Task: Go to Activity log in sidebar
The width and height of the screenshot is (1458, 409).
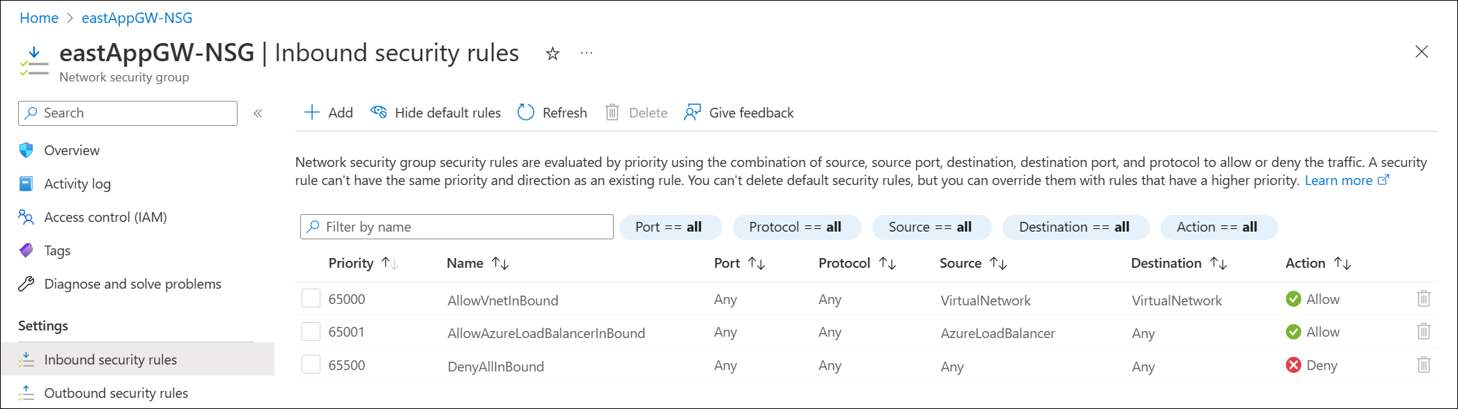Action: pyautogui.click(x=77, y=184)
